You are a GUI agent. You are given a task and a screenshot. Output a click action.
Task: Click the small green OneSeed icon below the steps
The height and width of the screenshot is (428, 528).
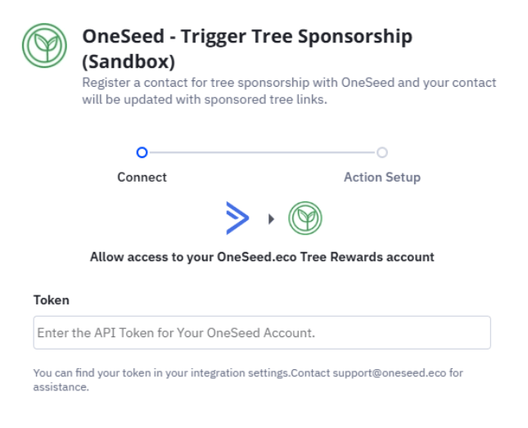[x=305, y=219]
